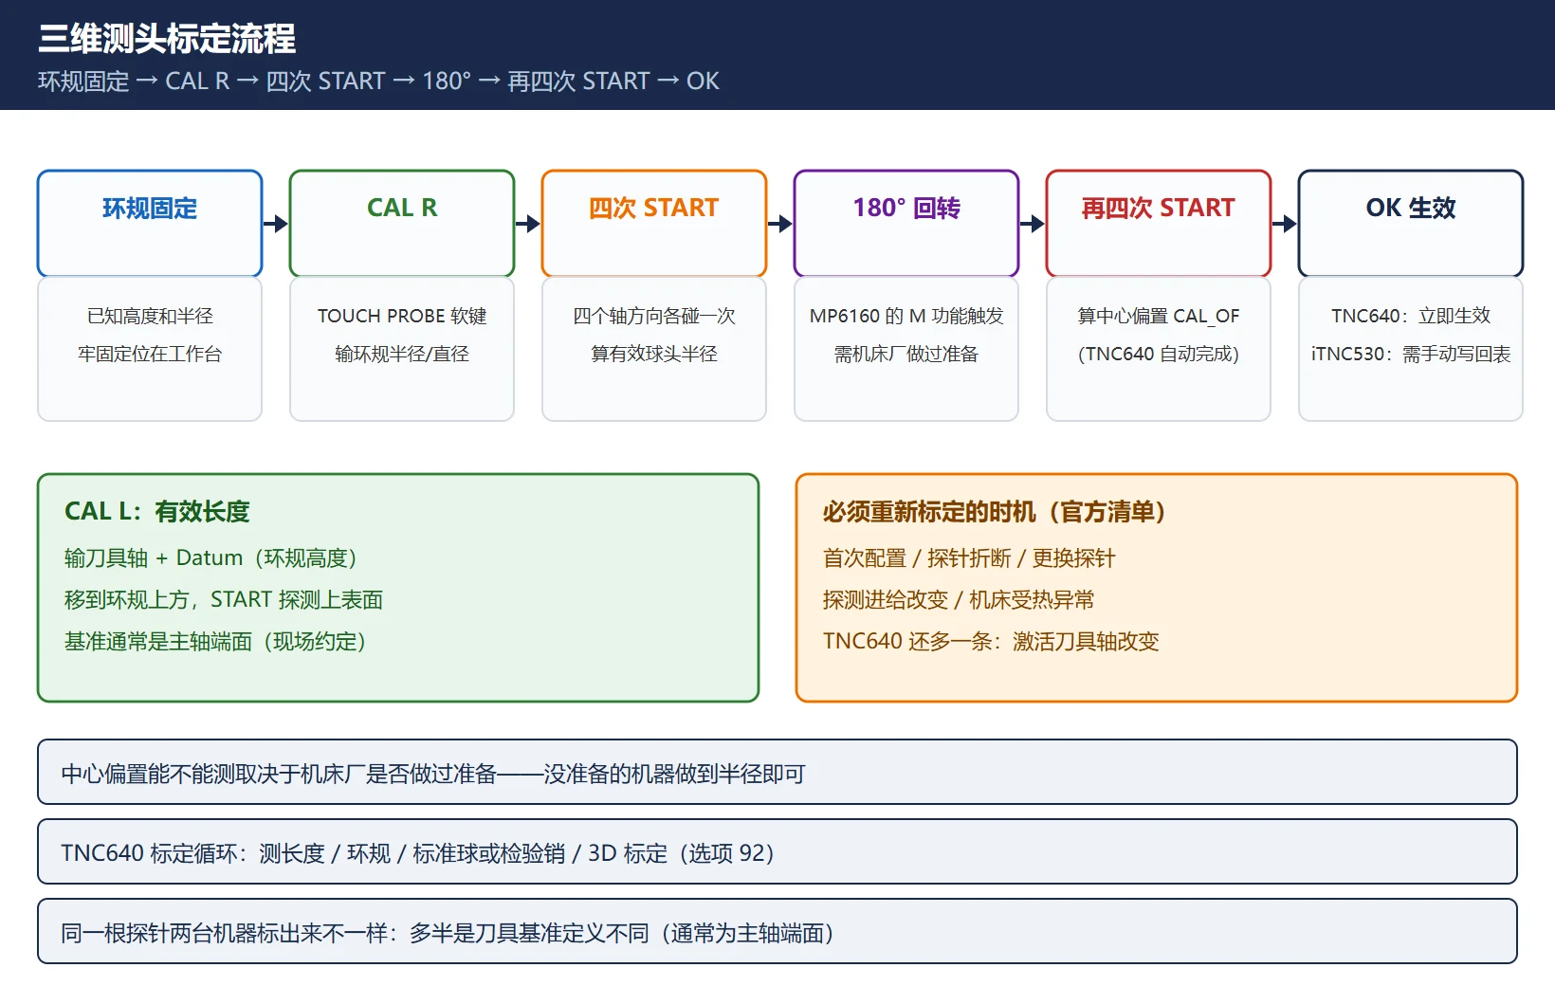Click the line 输刀具轴 + Datum（环规高度）

(210, 558)
